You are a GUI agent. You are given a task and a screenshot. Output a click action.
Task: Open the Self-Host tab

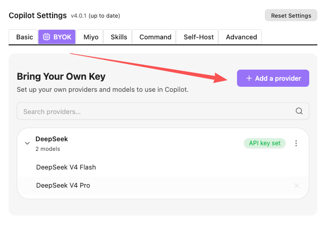[199, 37]
